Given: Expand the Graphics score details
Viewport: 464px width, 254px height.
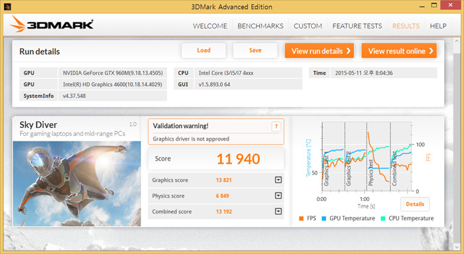Looking at the screenshot, I should click(x=278, y=180).
